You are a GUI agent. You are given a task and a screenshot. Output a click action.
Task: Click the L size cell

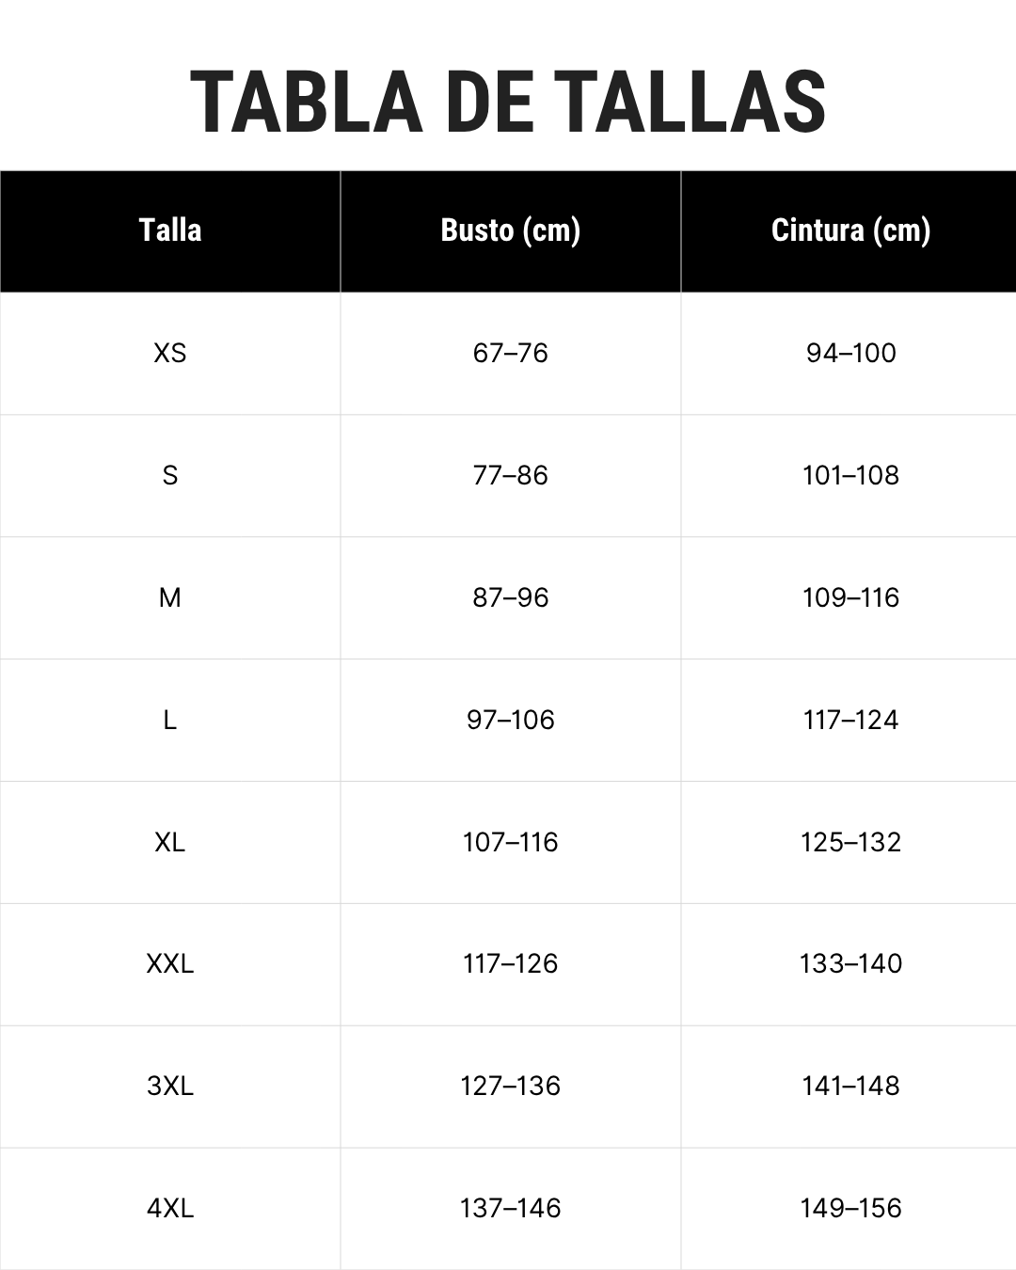tap(170, 720)
